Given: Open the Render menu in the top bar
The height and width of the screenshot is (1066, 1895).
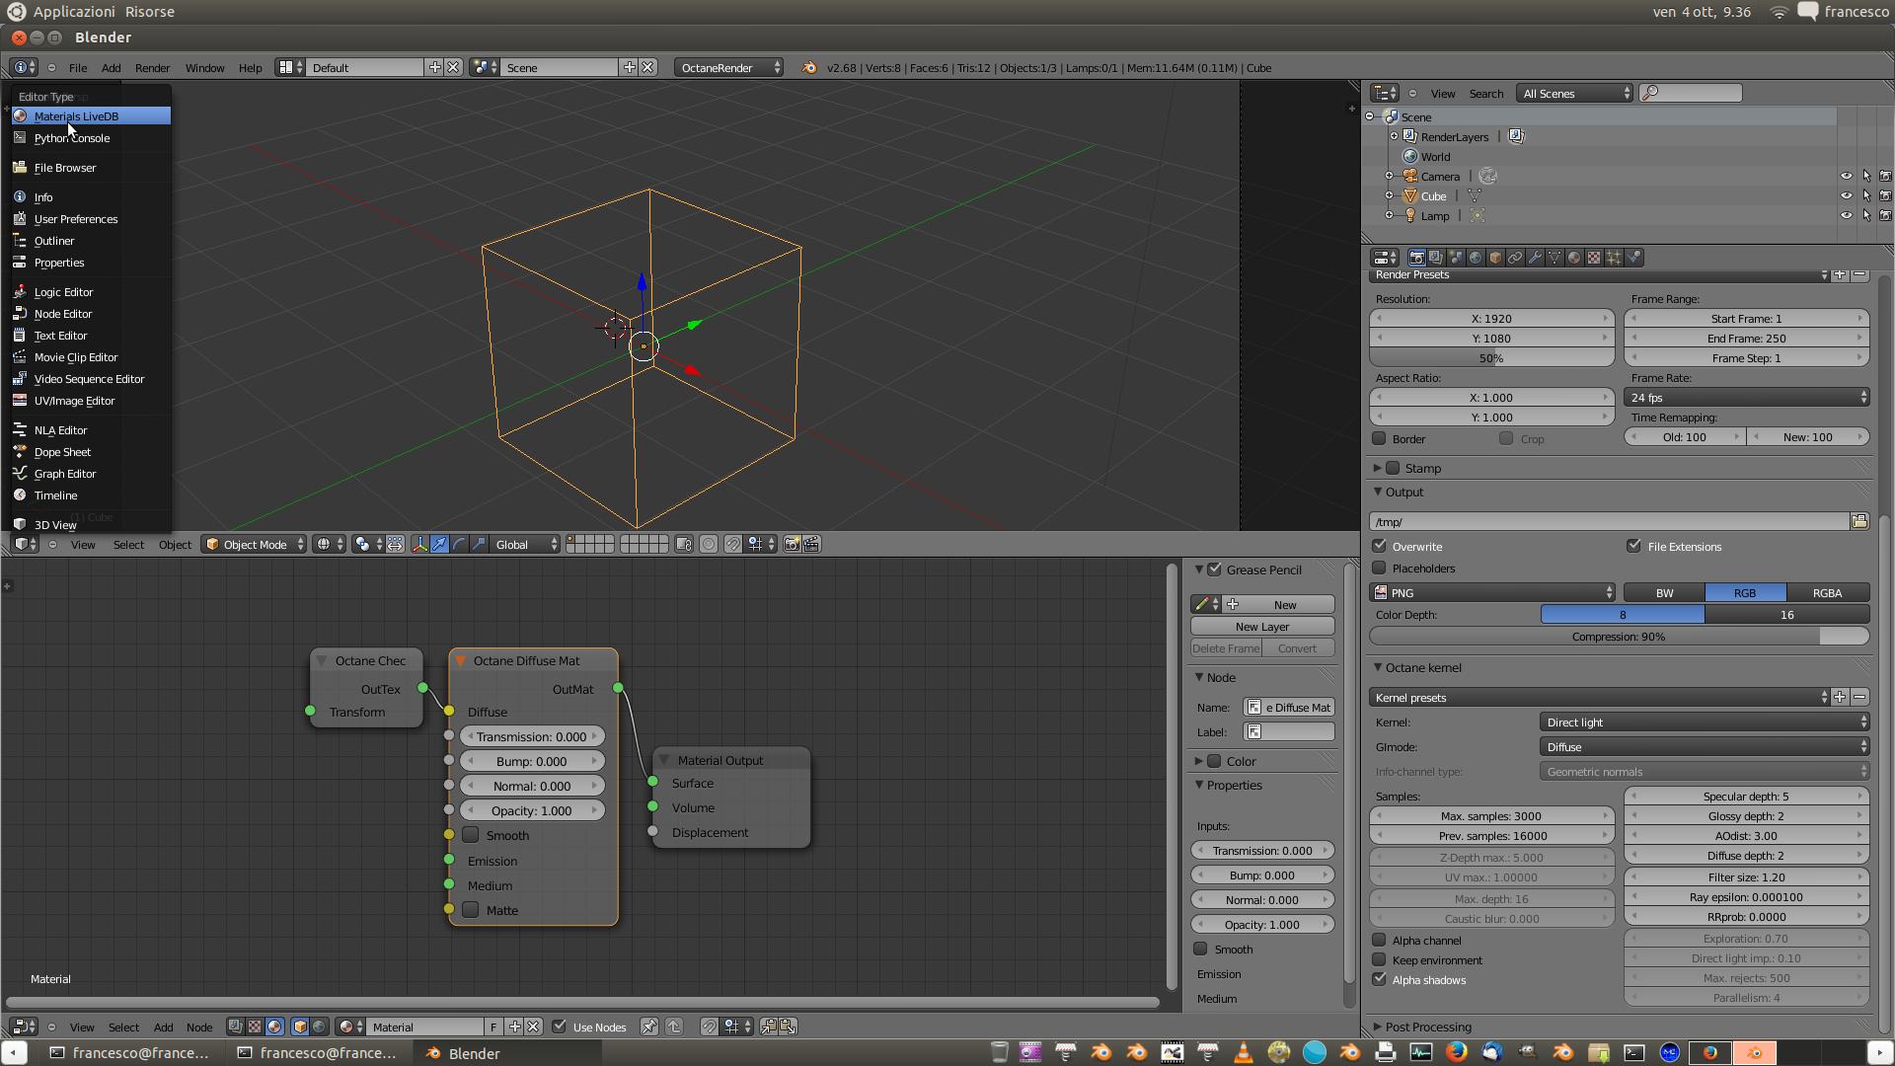Looking at the screenshot, I should (x=152, y=68).
